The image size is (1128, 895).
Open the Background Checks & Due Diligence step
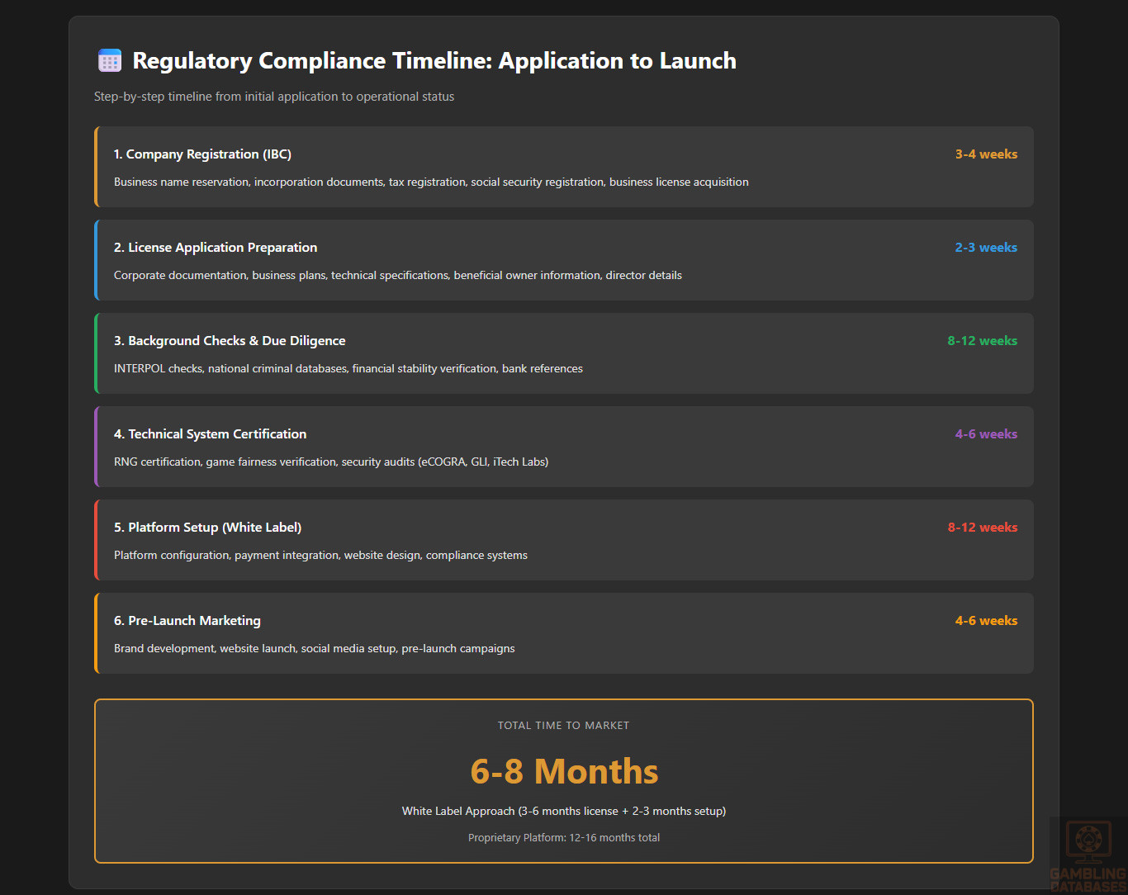230,341
